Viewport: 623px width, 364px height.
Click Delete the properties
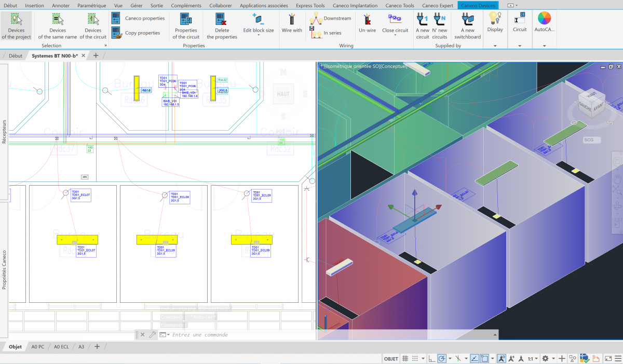(222, 26)
